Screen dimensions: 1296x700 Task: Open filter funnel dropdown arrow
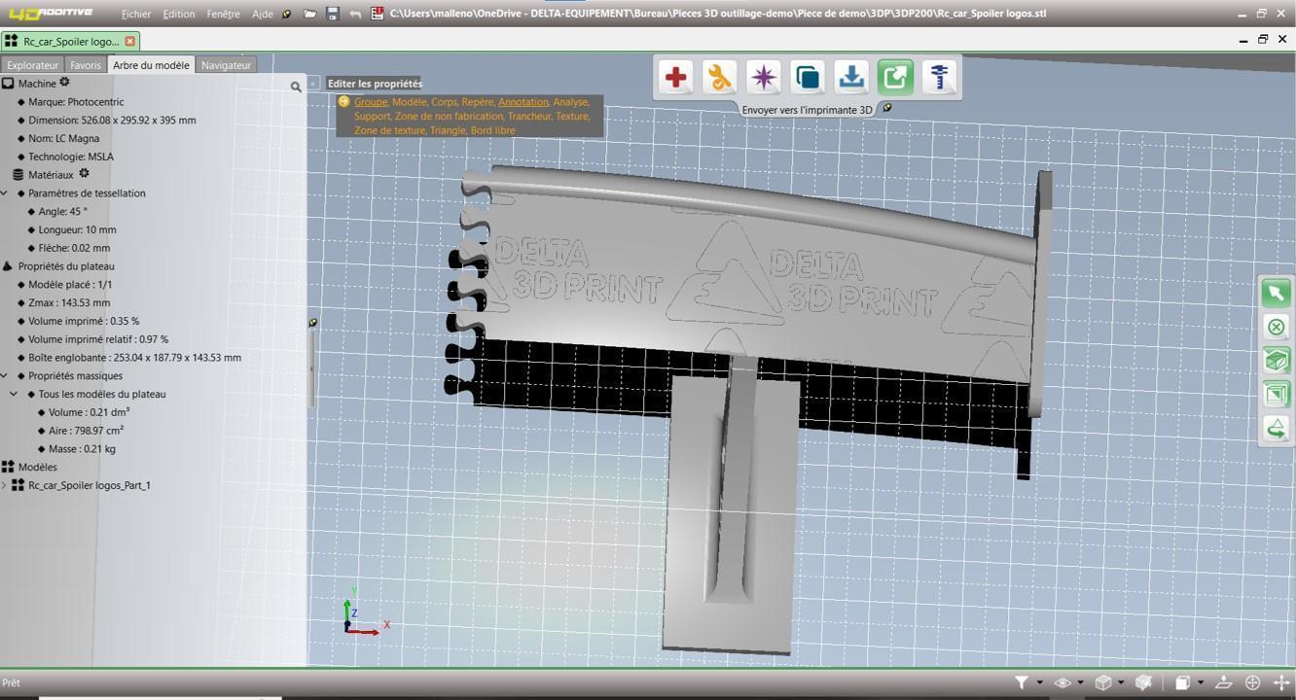[1039, 682]
